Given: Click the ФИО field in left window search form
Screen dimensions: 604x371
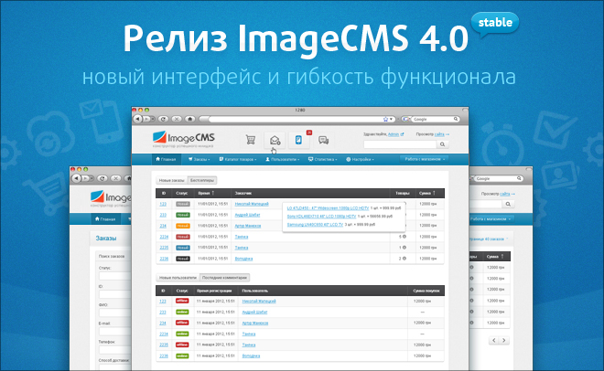Looking at the screenshot, I should [x=114, y=313].
